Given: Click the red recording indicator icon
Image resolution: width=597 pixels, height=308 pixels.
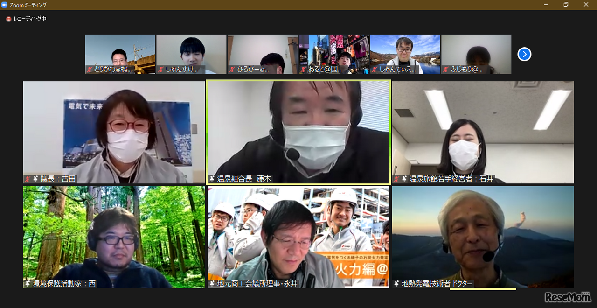Looking at the screenshot, I should [8, 19].
